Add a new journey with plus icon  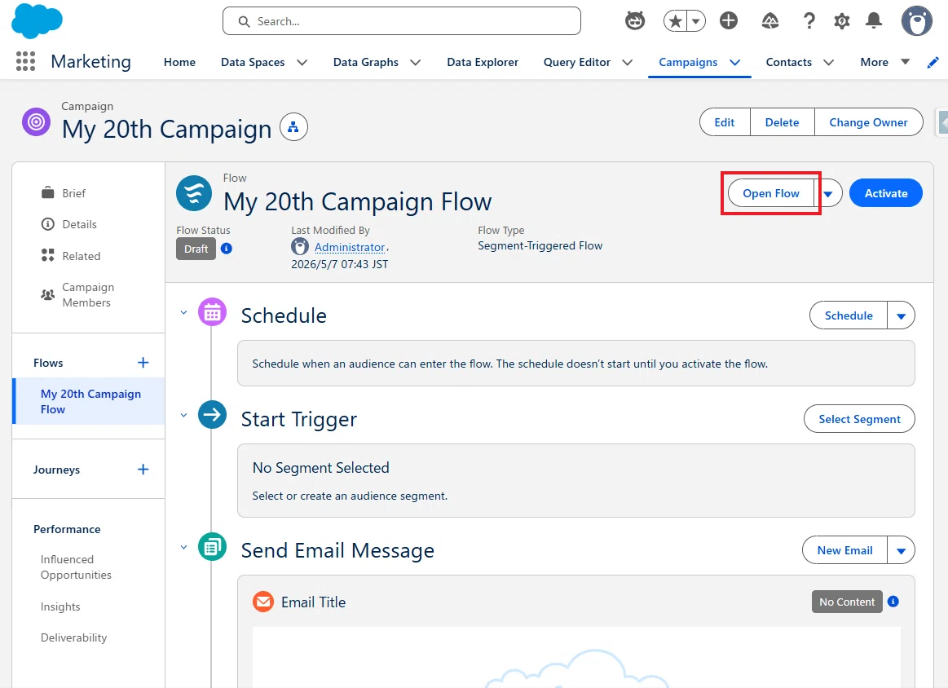click(143, 470)
